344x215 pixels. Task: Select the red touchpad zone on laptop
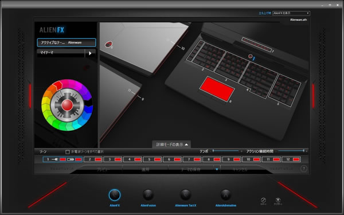tap(217, 89)
